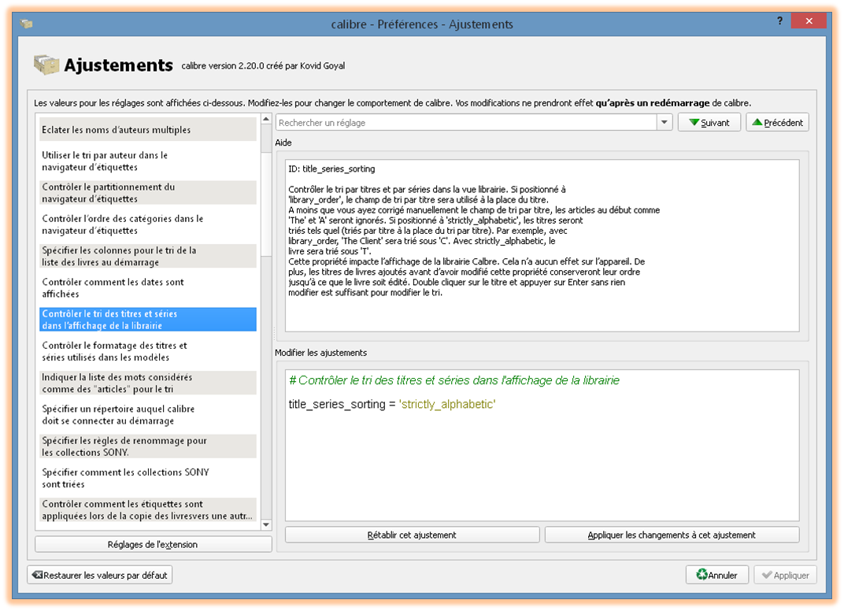Select 'Indiquer la liste des mots considérés' tweak

[148, 383]
